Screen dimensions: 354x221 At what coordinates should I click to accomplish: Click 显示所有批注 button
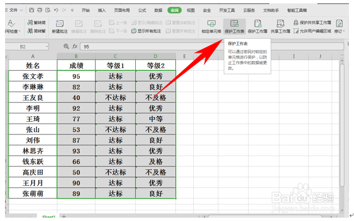[x=146, y=31]
